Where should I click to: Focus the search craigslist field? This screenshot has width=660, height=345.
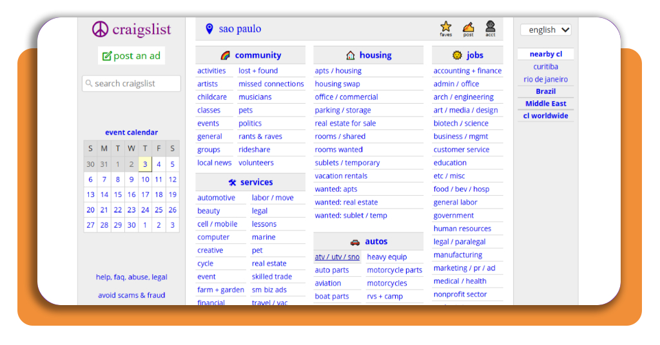tap(131, 84)
